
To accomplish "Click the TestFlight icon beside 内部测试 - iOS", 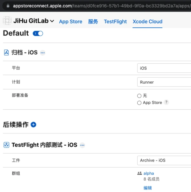I will tap(6, 145).
